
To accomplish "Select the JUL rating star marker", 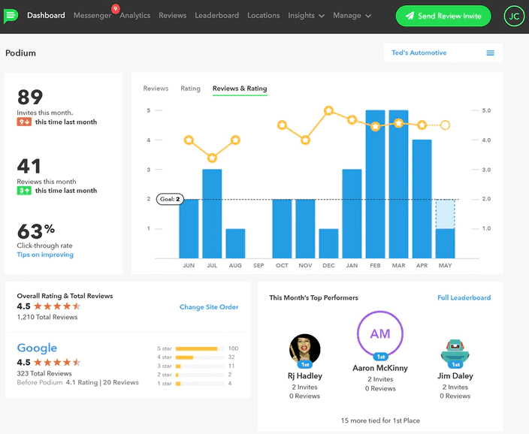I will tap(212, 158).
